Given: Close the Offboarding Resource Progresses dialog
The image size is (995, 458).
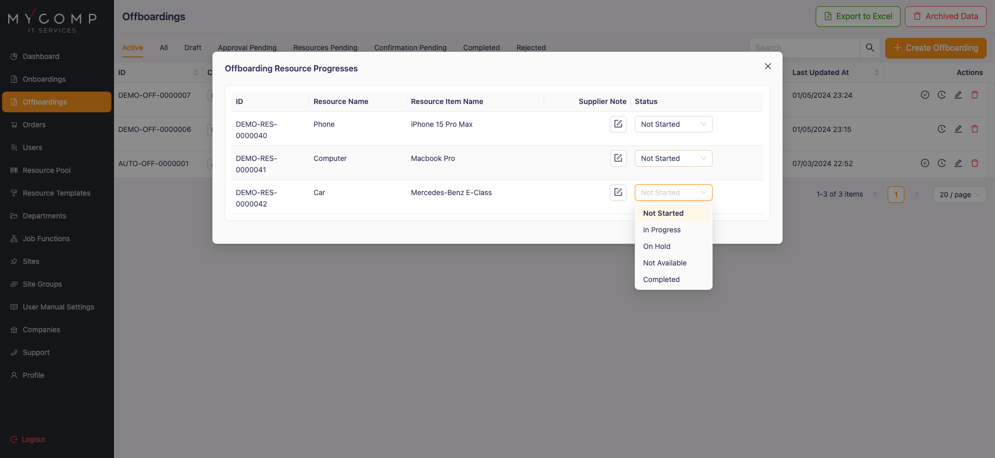Looking at the screenshot, I should pos(767,66).
